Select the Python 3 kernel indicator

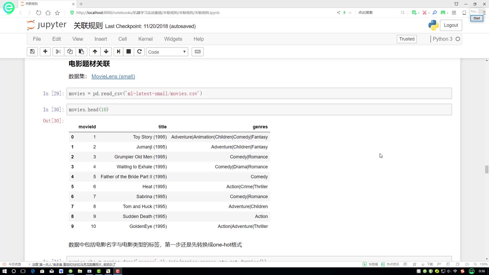[446, 39]
